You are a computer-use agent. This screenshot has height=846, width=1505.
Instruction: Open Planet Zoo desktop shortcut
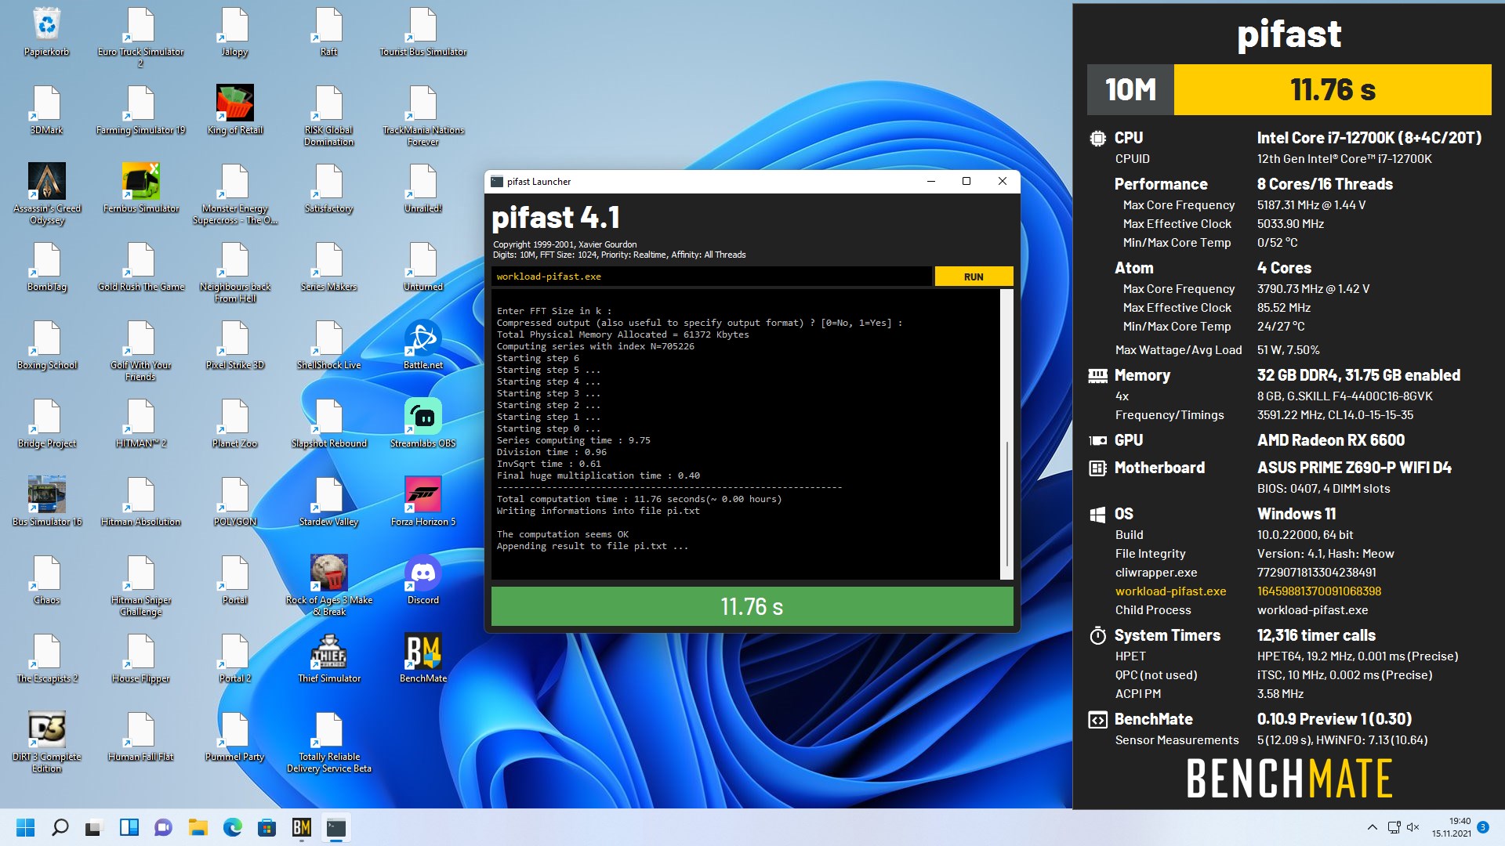pyautogui.click(x=235, y=424)
